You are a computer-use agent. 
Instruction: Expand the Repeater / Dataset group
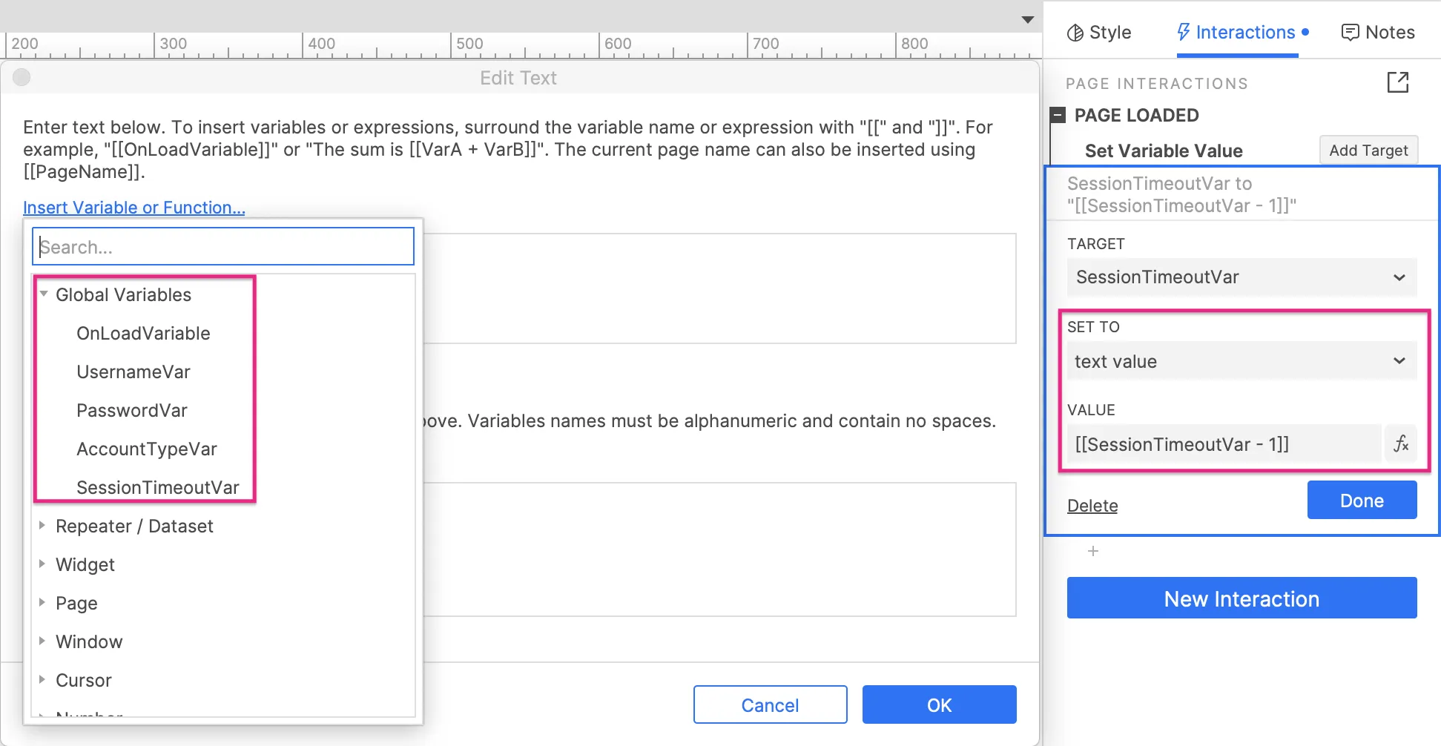(42, 526)
